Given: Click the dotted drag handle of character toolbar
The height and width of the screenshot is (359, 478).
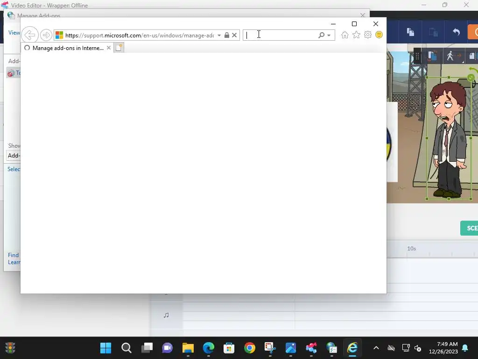Looking at the screenshot, I should tap(417, 56).
